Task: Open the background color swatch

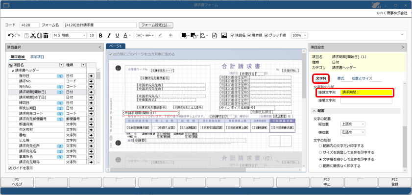Action: click(194, 35)
